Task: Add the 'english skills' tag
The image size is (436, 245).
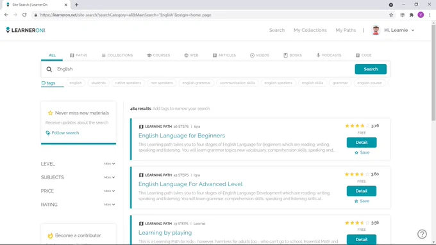Action: pyautogui.click(x=312, y=83)
